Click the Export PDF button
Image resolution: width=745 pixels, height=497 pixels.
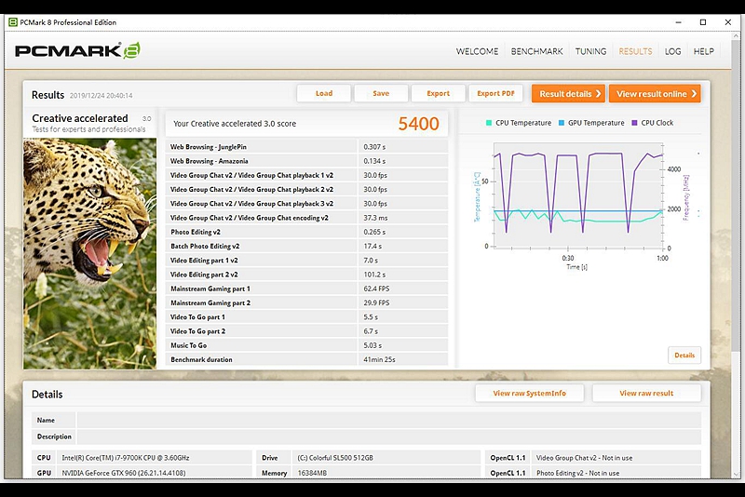click(495, 94)
